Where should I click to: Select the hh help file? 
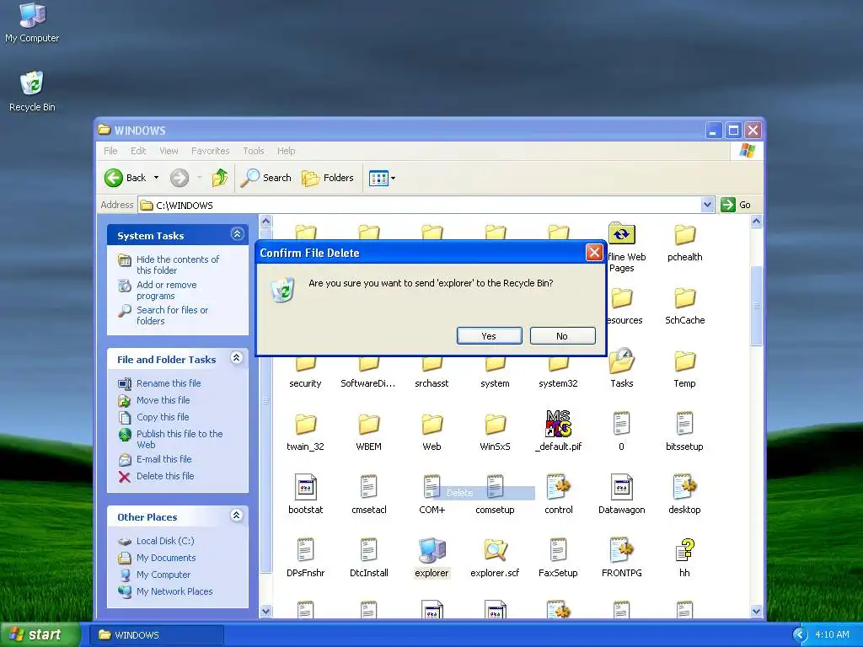point(684,558)
